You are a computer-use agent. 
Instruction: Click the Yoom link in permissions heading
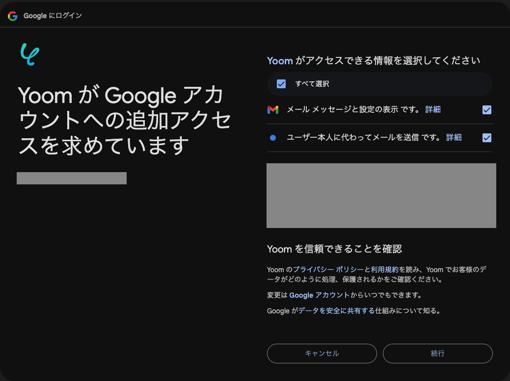point(280,61)
